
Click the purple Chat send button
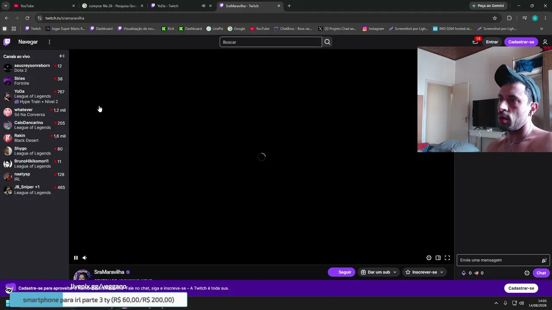pyautogui.click(x=541, y=273)
